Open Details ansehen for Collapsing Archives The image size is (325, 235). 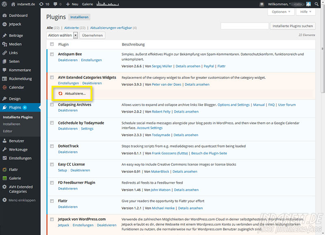[x=186, y=111]
